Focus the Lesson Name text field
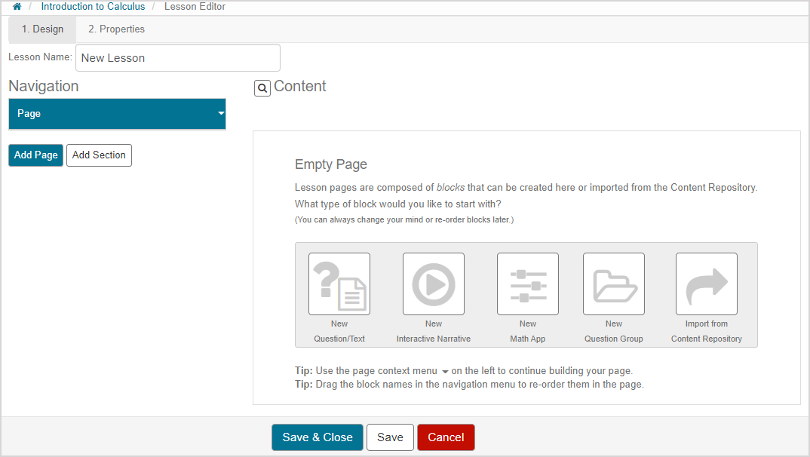The width and height of the screenshot is (810, 457). (x=177, y=58)
